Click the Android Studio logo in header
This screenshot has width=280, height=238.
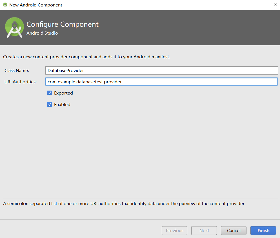pyautogui.click(x=14, y=28)
